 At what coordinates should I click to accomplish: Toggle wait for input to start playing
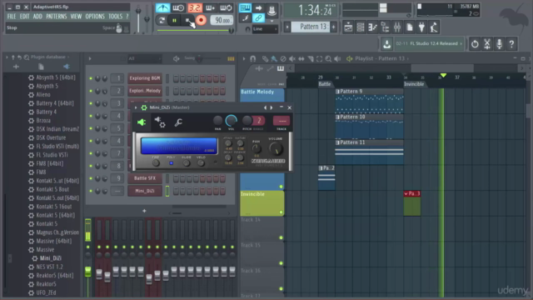click(x=178, y=7)
